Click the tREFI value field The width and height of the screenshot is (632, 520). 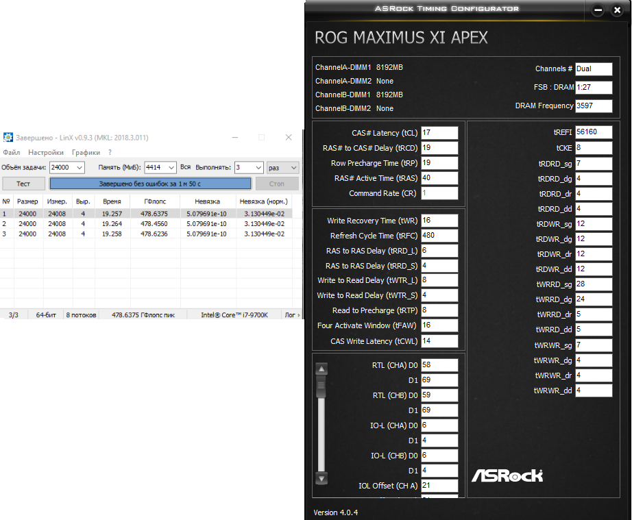(x=594, y=132)
